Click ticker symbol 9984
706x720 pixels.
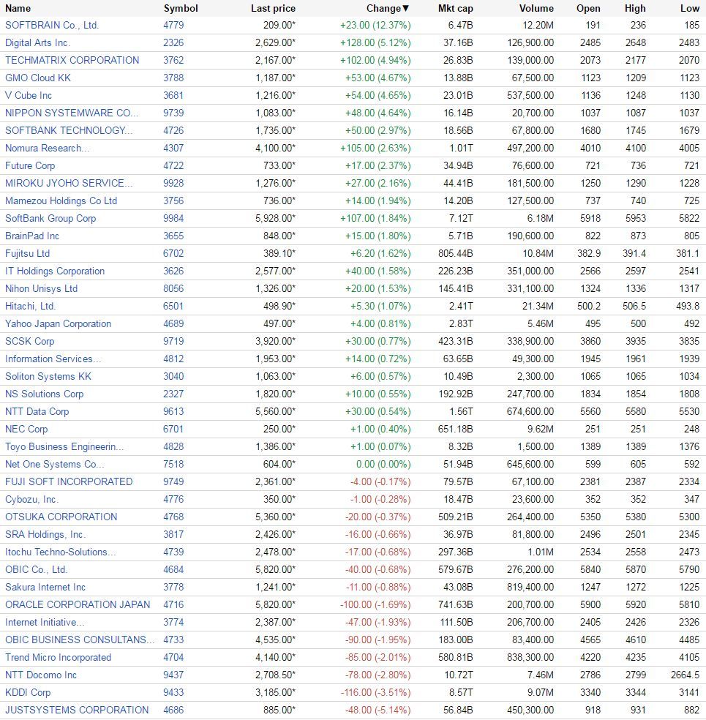[x=173, y=218]
